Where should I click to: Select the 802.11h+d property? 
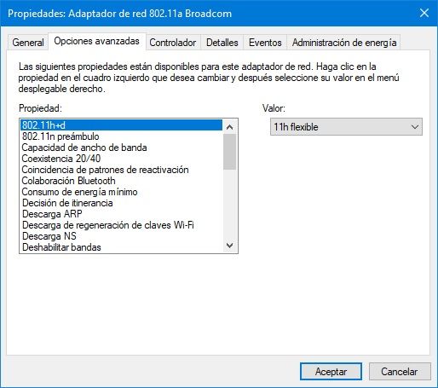click(x=121, y=125)
